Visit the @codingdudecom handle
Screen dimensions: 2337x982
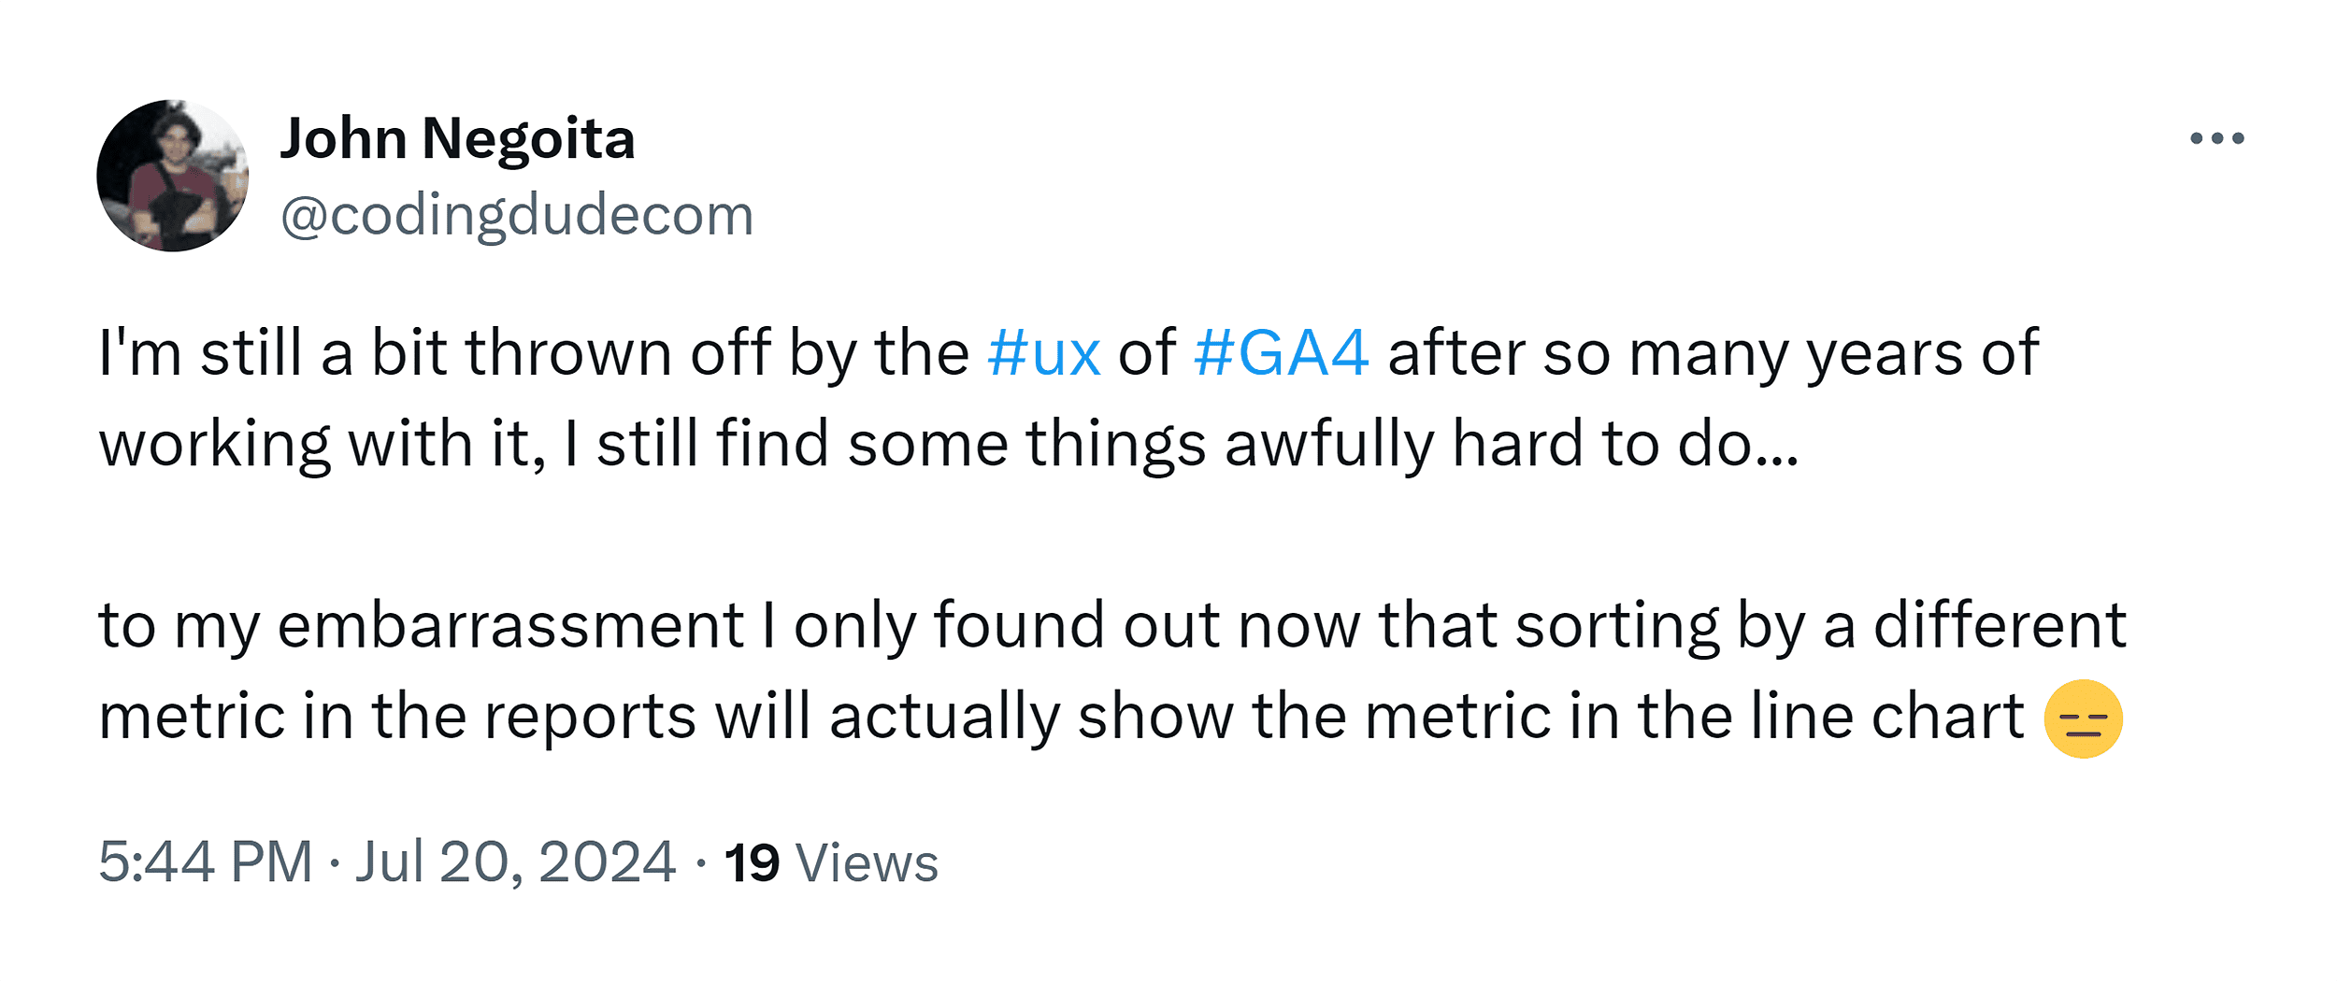click(517, 215)
